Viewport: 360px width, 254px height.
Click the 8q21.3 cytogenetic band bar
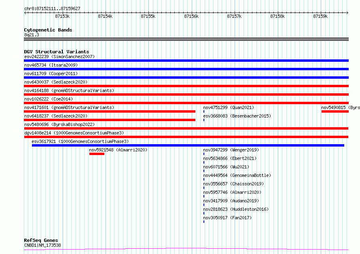pos(186,39)
